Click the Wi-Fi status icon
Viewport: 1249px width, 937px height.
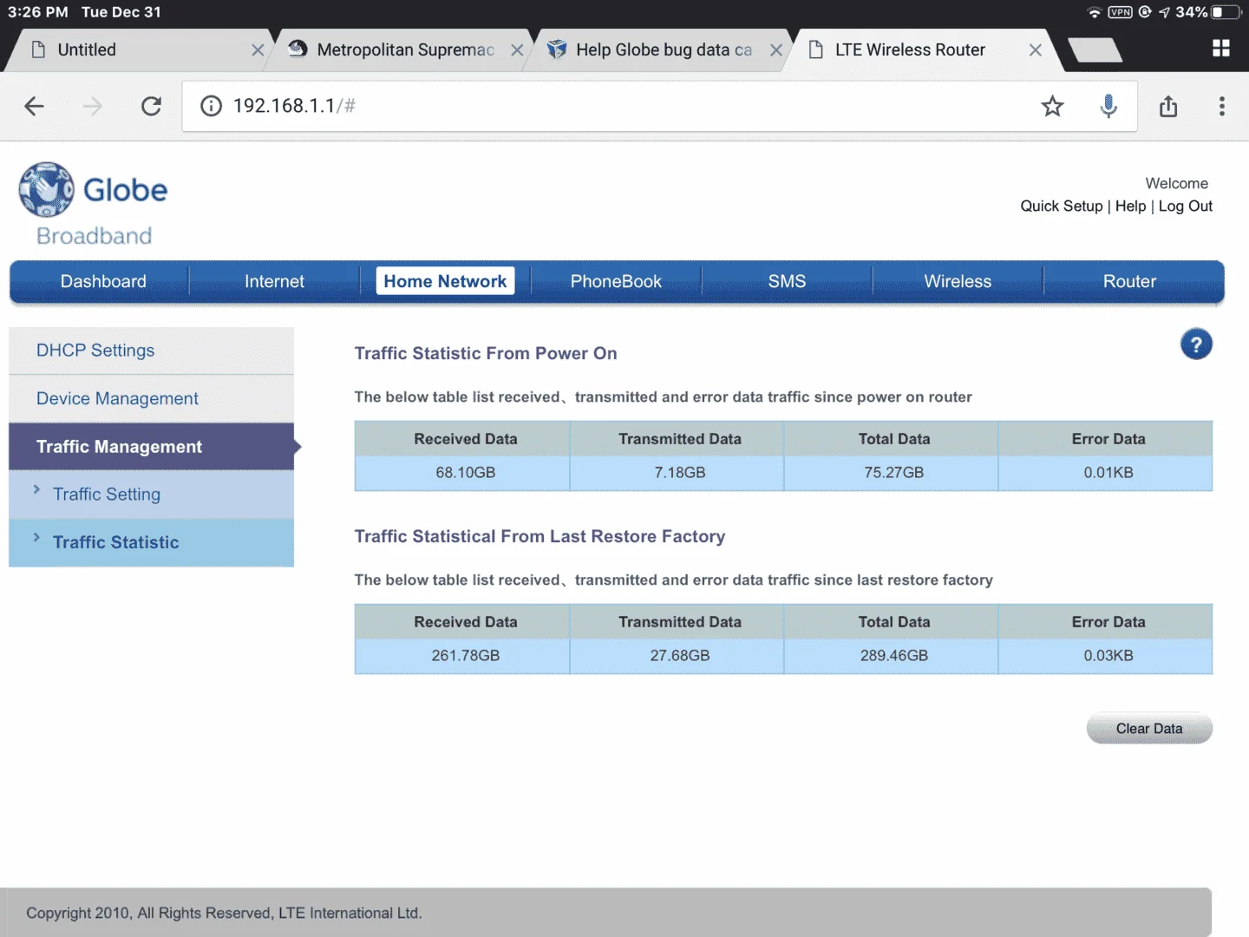(1094, 12)
